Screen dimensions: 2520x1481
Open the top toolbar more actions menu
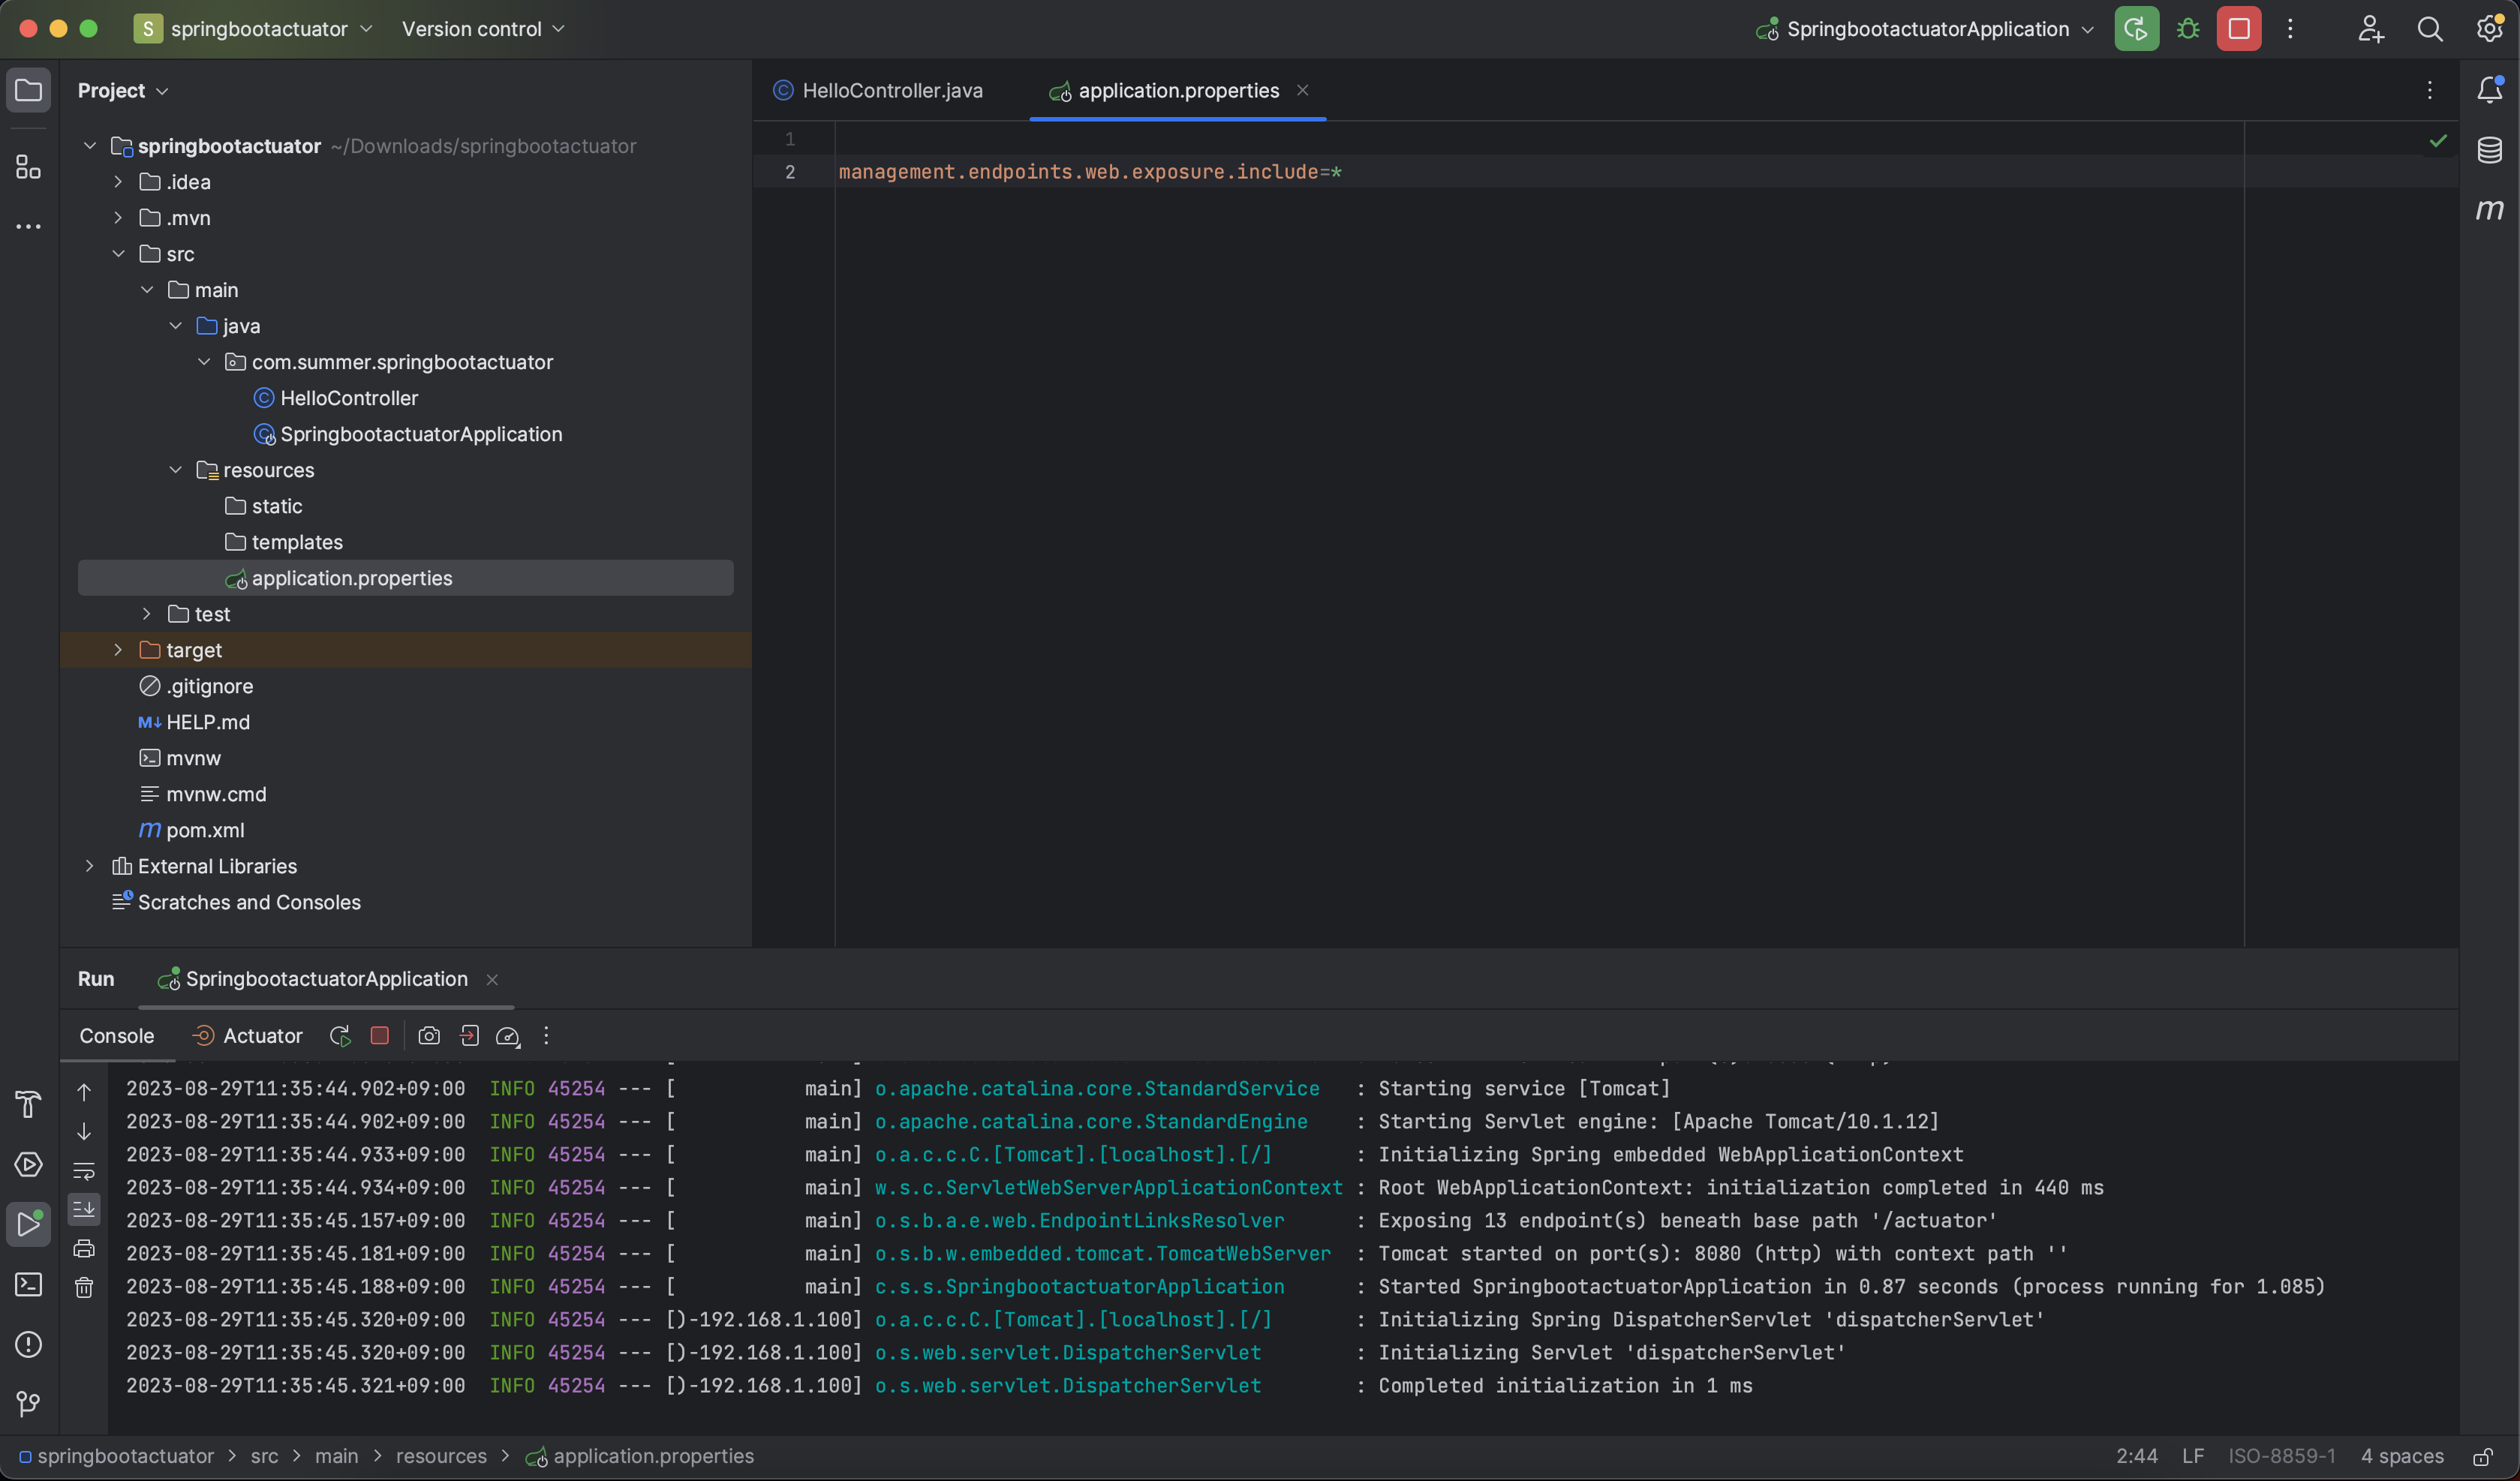(2290, 29)
